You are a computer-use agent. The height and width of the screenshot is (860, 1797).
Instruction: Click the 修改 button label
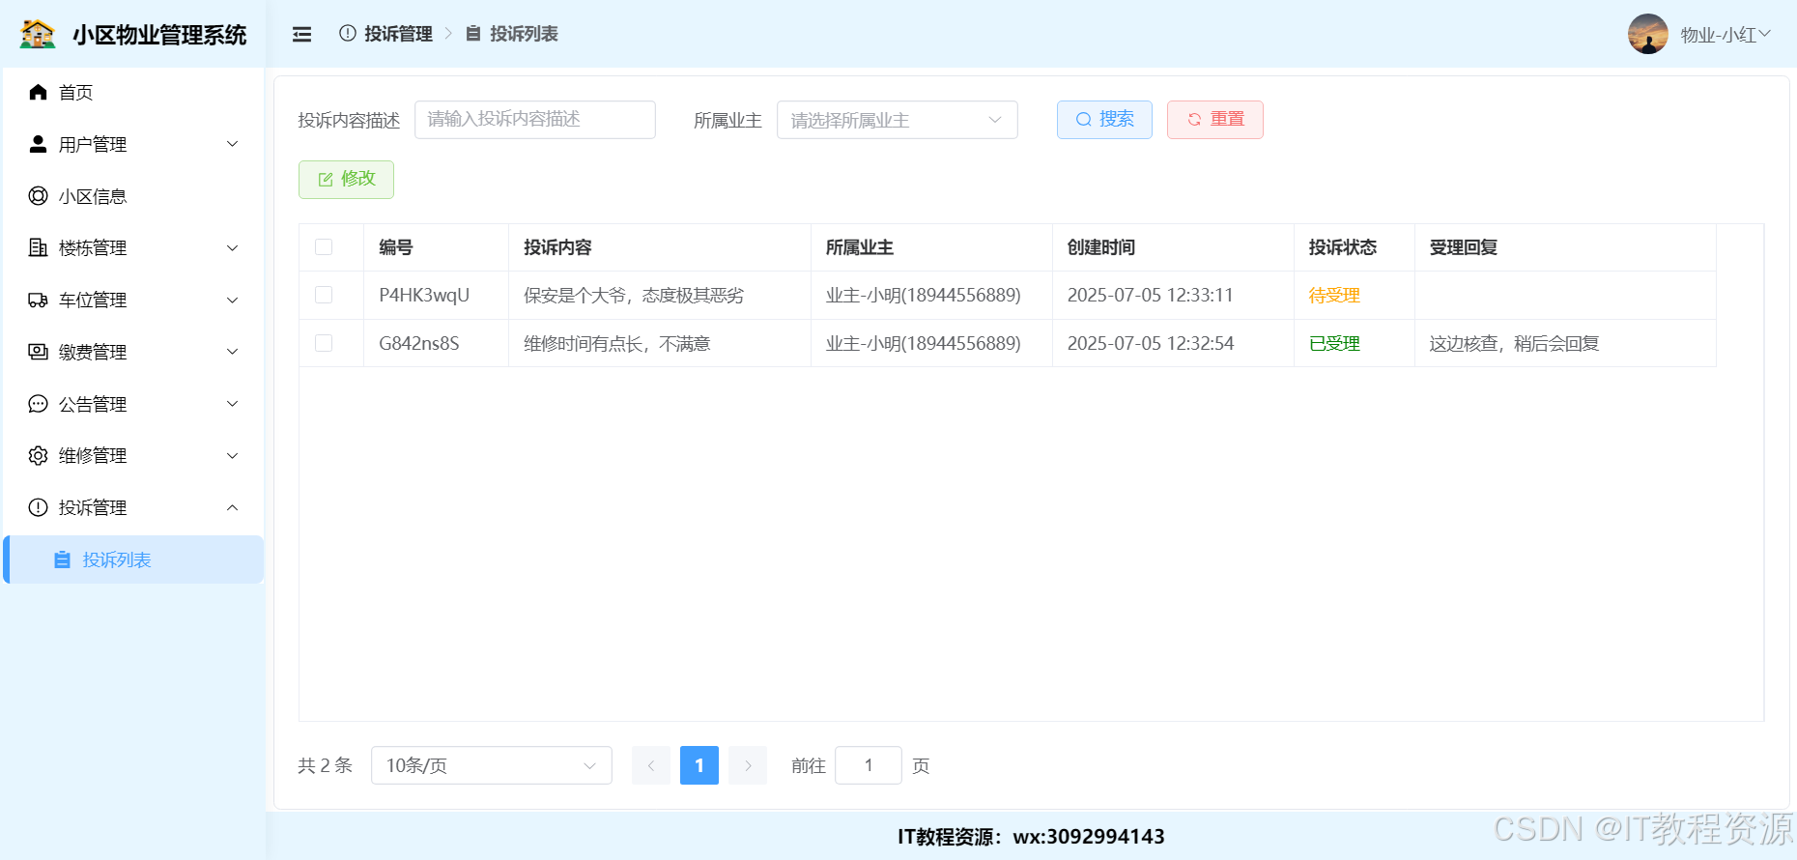pyautogui.click(x=358, y=179)
